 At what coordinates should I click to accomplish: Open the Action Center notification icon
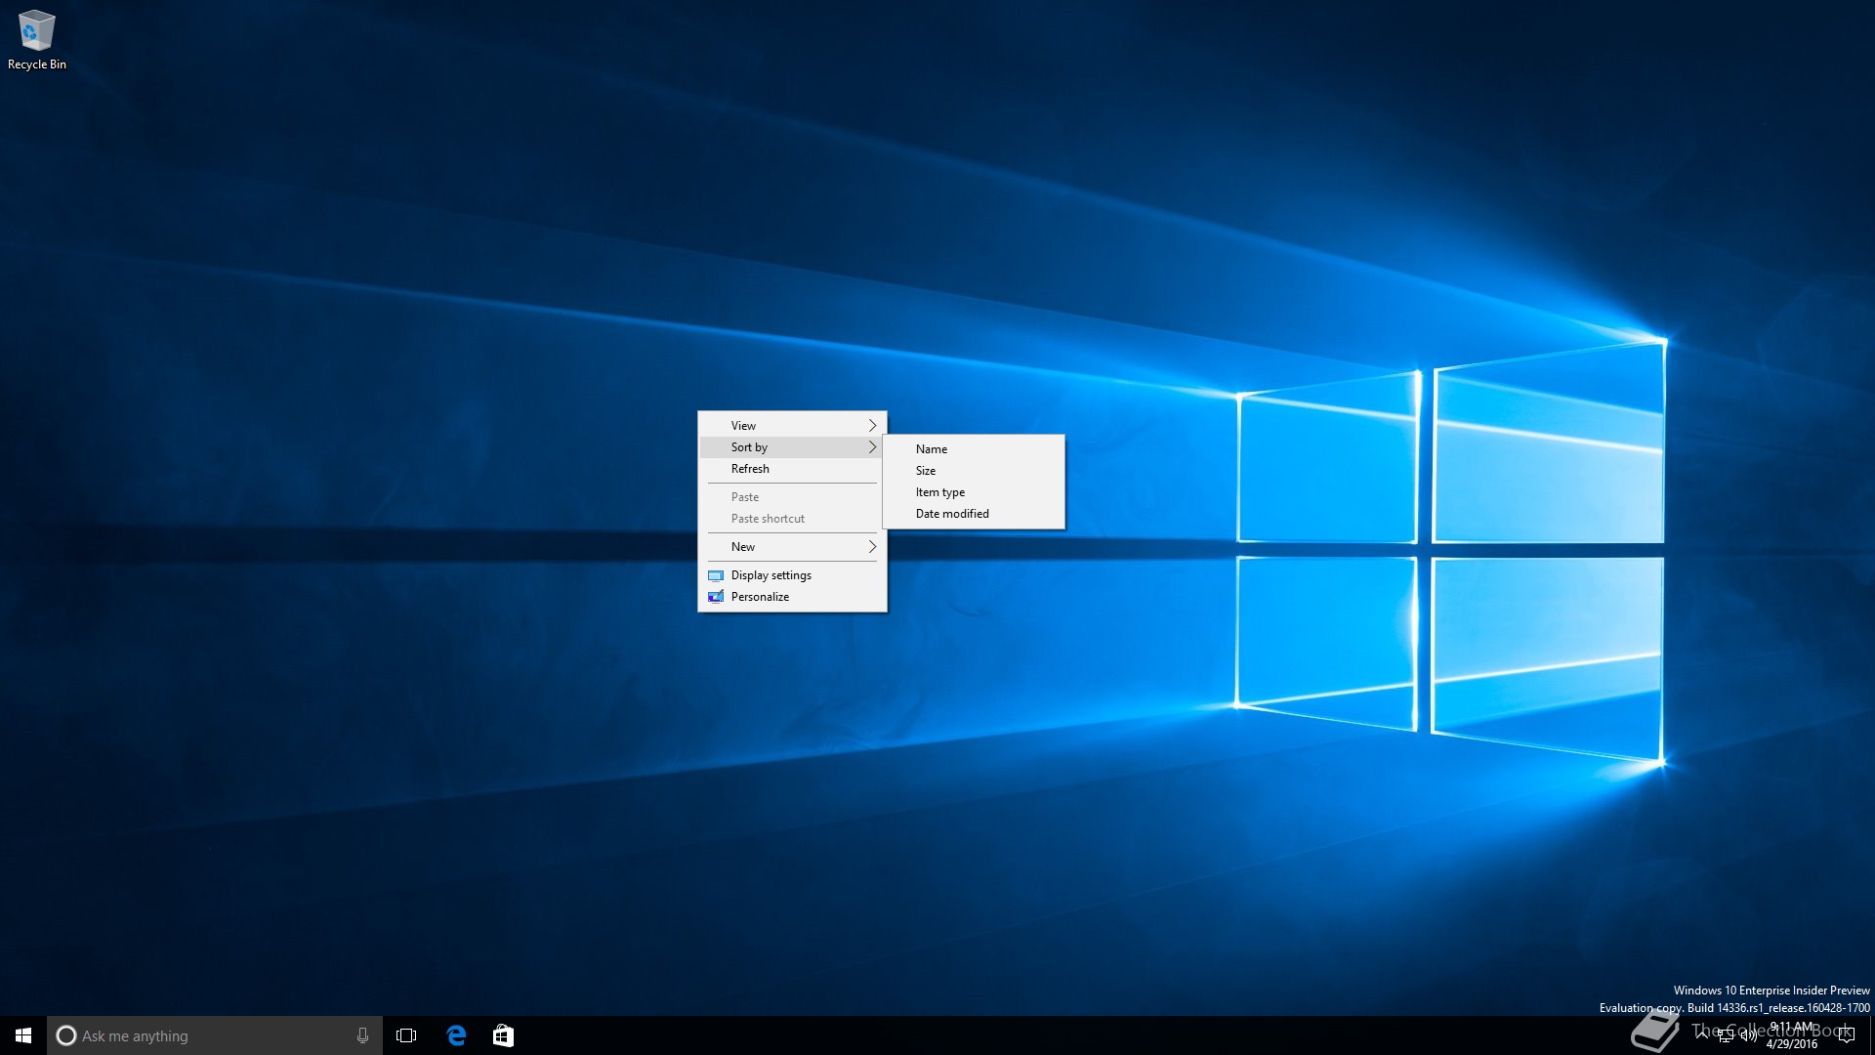[x=1846, y=1035]
